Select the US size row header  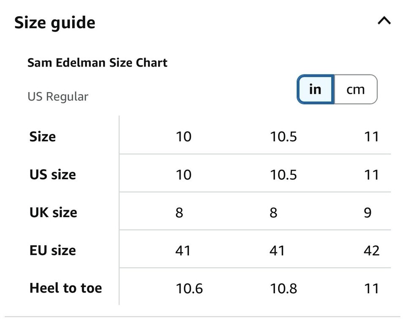click(53, 174)
